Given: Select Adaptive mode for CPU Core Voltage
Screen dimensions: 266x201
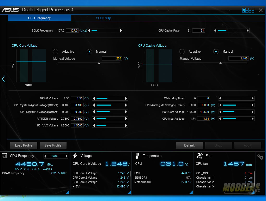Looking at the screenshot, I should tap(56, 52).
